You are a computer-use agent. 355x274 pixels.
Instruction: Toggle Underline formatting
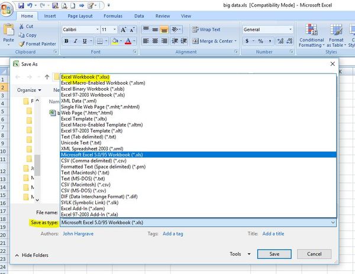click(85, 41)
